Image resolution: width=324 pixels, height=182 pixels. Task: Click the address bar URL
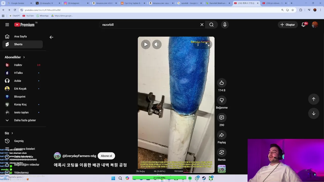coord(43,10)
